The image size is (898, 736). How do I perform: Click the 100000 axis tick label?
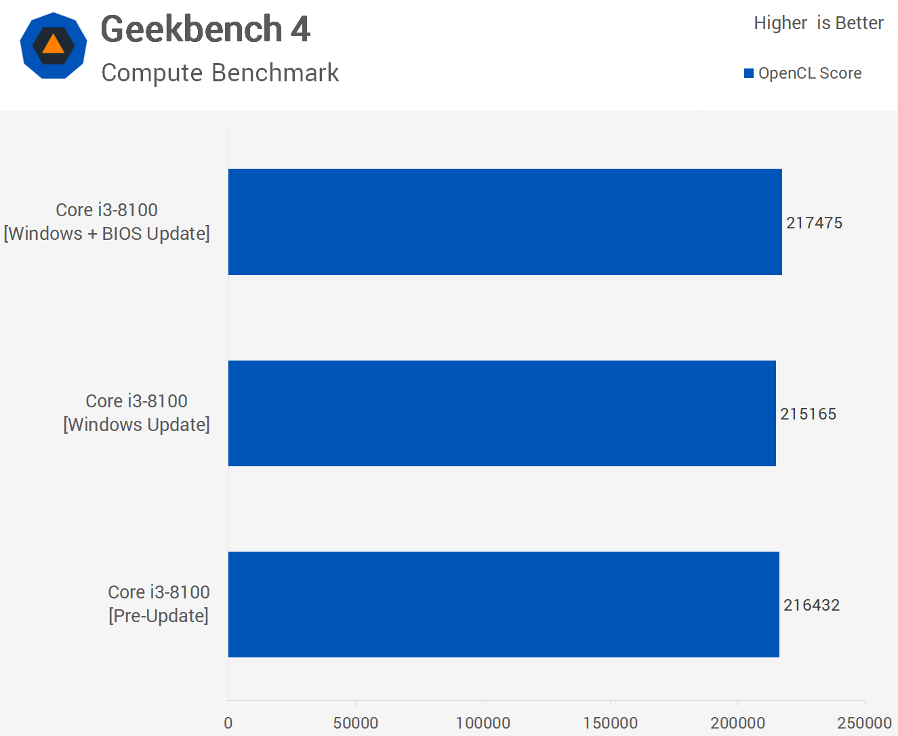(483, 722)
